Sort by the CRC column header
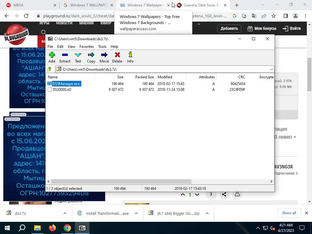 point(232,77)
